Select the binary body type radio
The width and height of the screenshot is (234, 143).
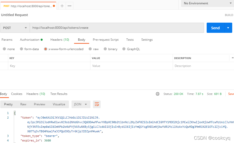coord(105,49)
